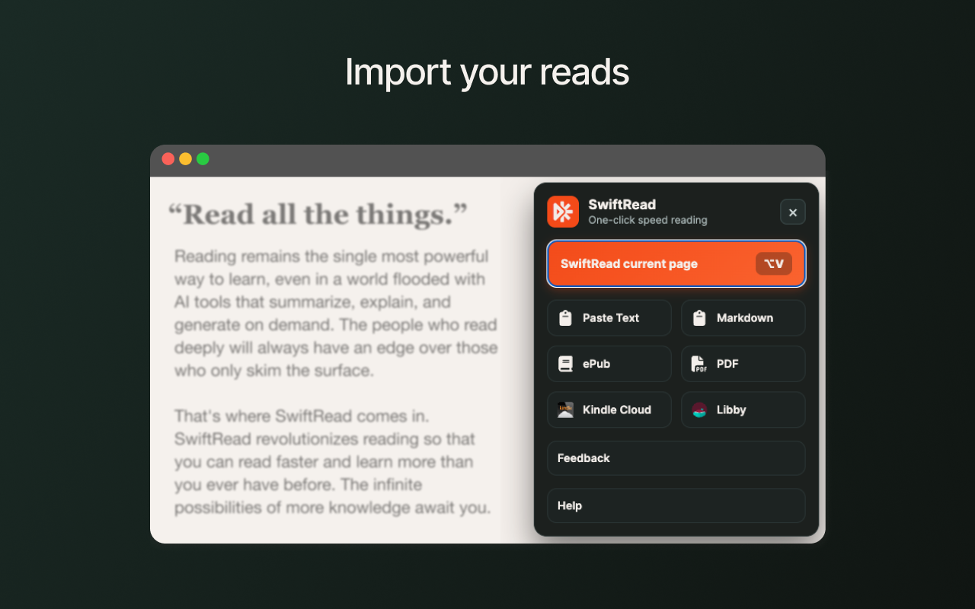Click the ePub book icon
Image resolution: width=975 pixels, height=609 pixels.
(565, 364)
